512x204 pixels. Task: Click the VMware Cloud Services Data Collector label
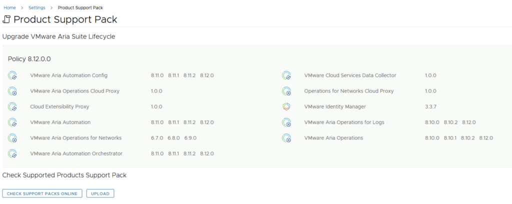point(350,75)
